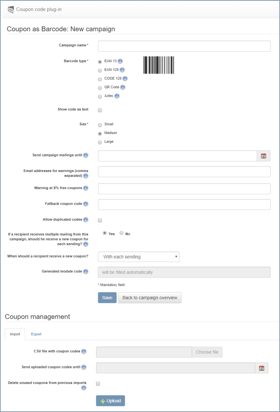This screenshot has width=280, height=412.
Task: Select the Import tab
Action: (15, 334)
